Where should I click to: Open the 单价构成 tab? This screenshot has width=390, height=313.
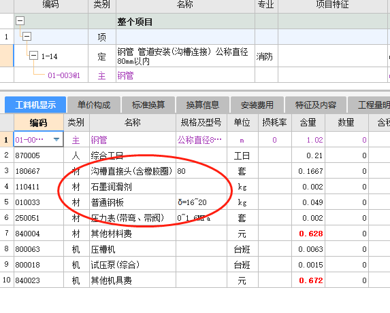(94, 105)
